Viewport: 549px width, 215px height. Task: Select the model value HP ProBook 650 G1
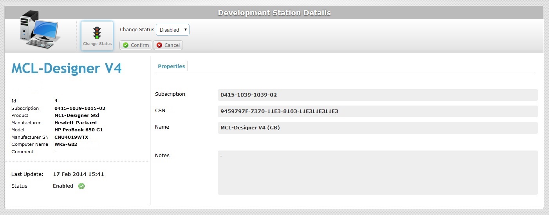pos(79,130)
